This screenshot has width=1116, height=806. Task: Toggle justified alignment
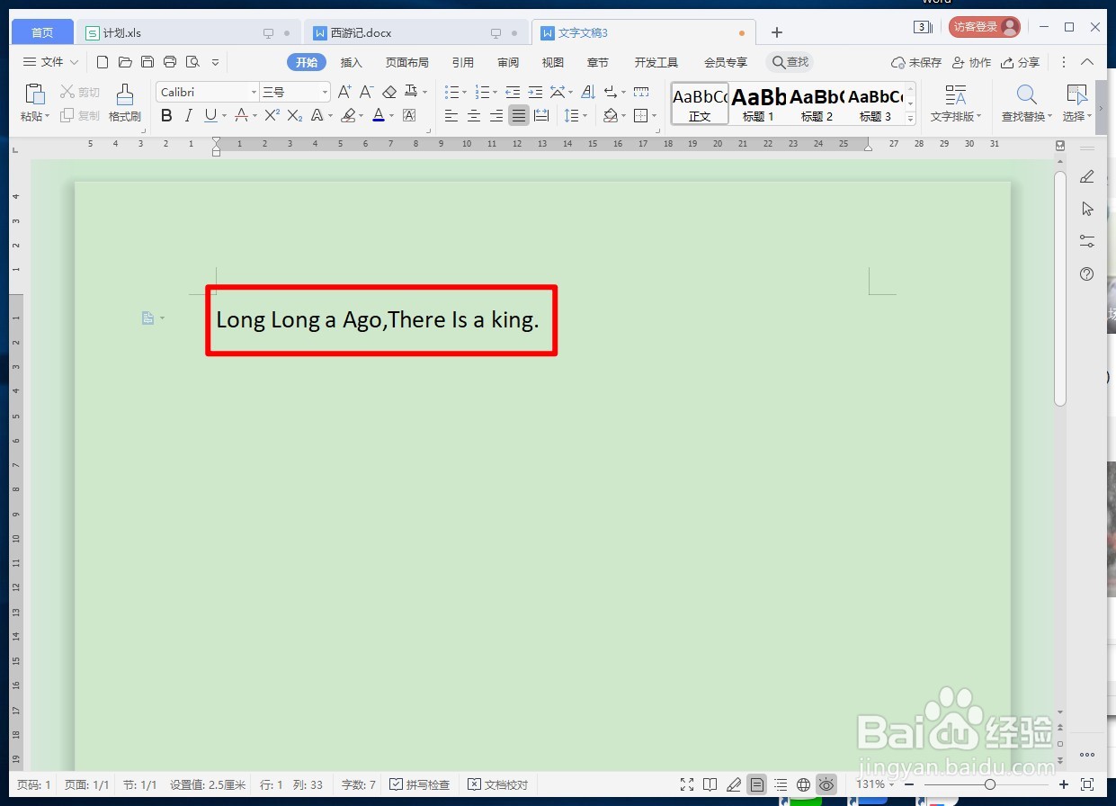(x=519, y=115)
